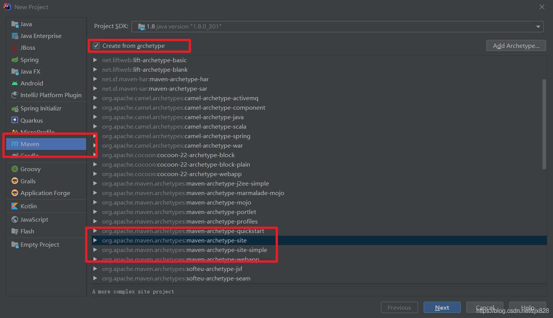Select maven-archetype-marmalade-mojo in the list
The height and width of the screenshot is (318, 553).
pos(319,193)
